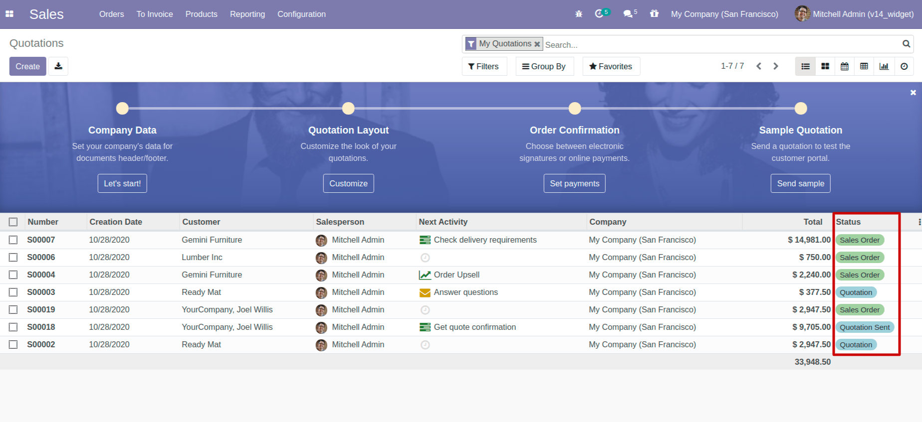Click the Order Confirmation step dot

click(x=575, y=108)
